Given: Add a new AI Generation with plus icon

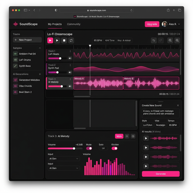Looking at the screenshot, I should [x=40, y=74].
